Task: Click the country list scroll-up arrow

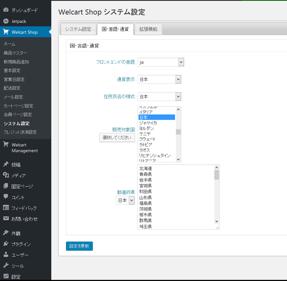Action: pos(178,109)
